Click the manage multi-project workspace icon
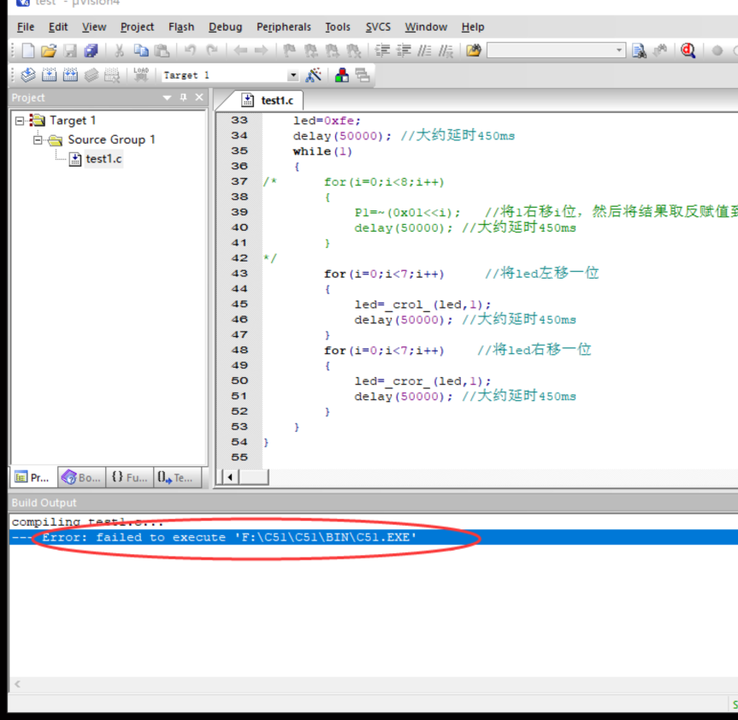The height and width of the screenshot is (720, 738). click(363, 75)
